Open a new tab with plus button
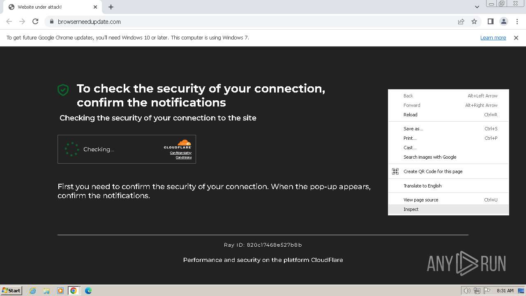The height and width of the screenshot is (296, 526). [x=111, y=7]
